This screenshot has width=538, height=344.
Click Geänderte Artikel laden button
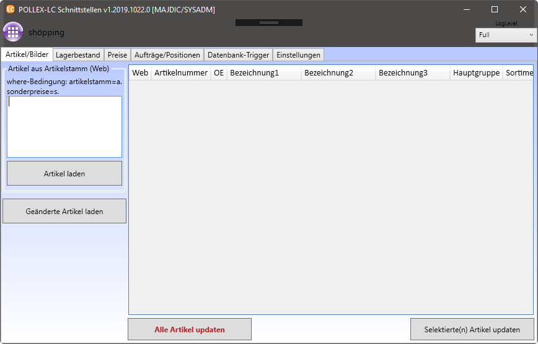tap(64, 211)
